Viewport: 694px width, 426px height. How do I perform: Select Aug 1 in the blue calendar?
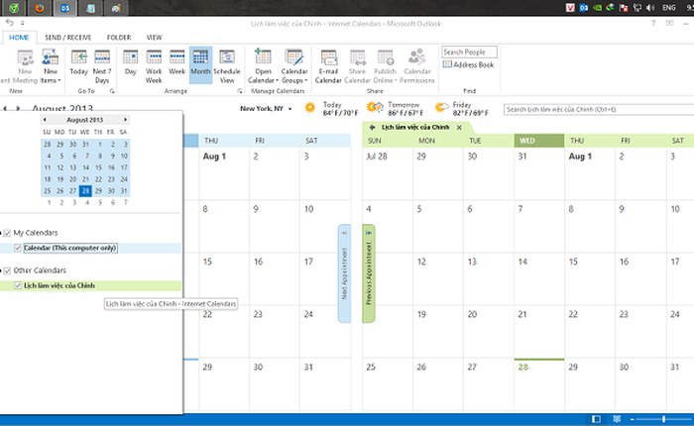224,173
